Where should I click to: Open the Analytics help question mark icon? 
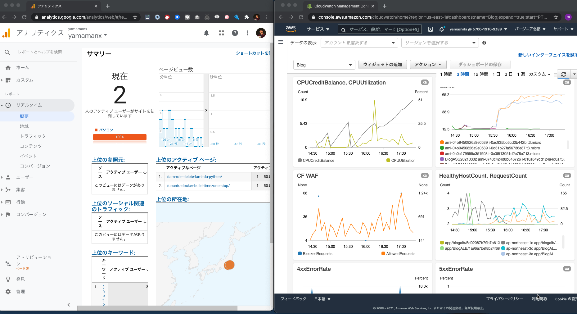[235, 33]
